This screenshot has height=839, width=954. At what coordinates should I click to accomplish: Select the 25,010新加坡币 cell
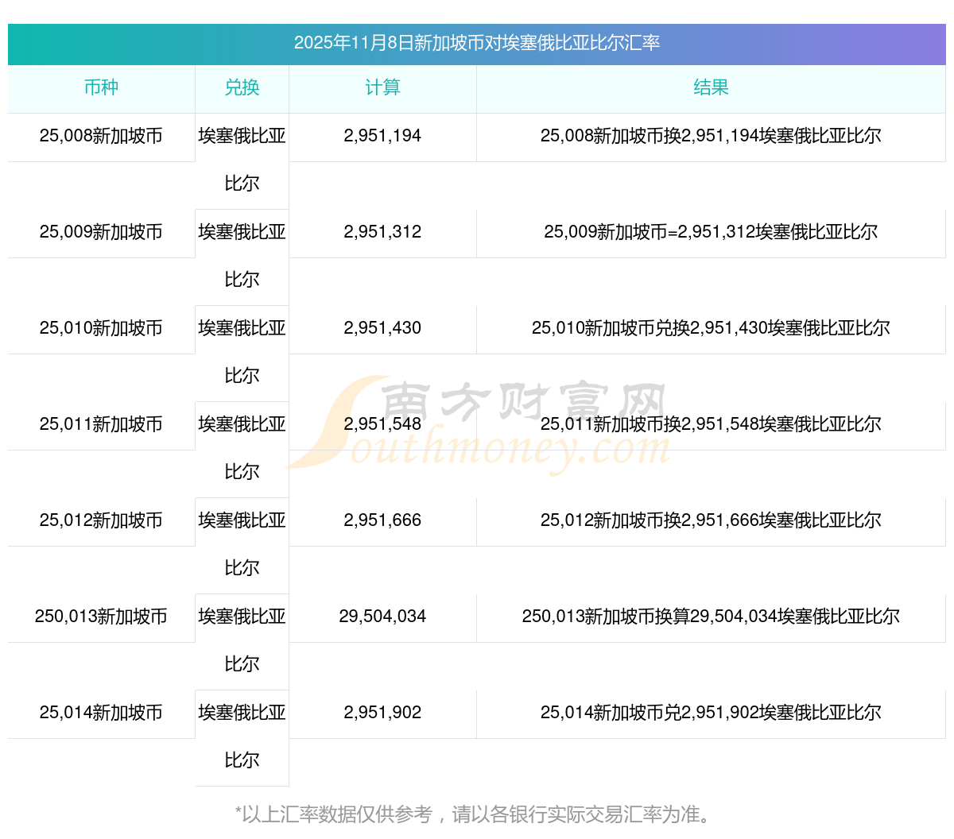101,328
